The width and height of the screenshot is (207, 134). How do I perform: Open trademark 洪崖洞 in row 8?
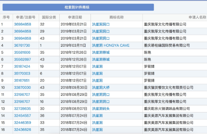[x=97, y=74]
